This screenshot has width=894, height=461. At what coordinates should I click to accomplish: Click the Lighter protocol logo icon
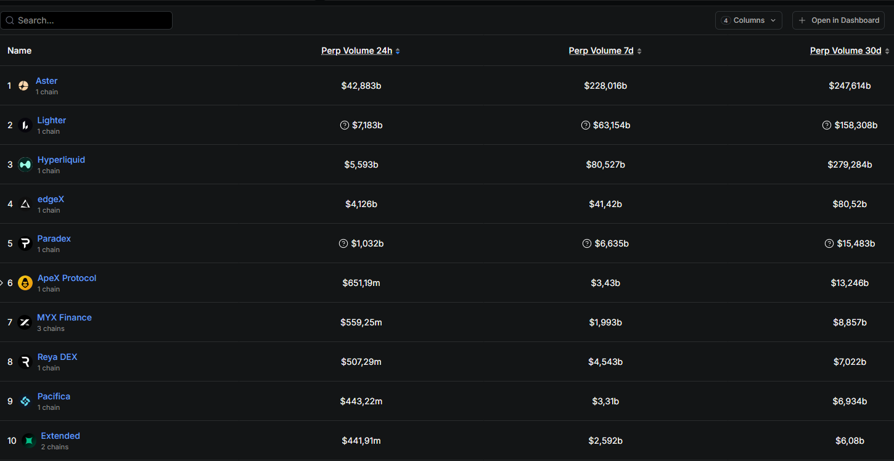point(25,125)
